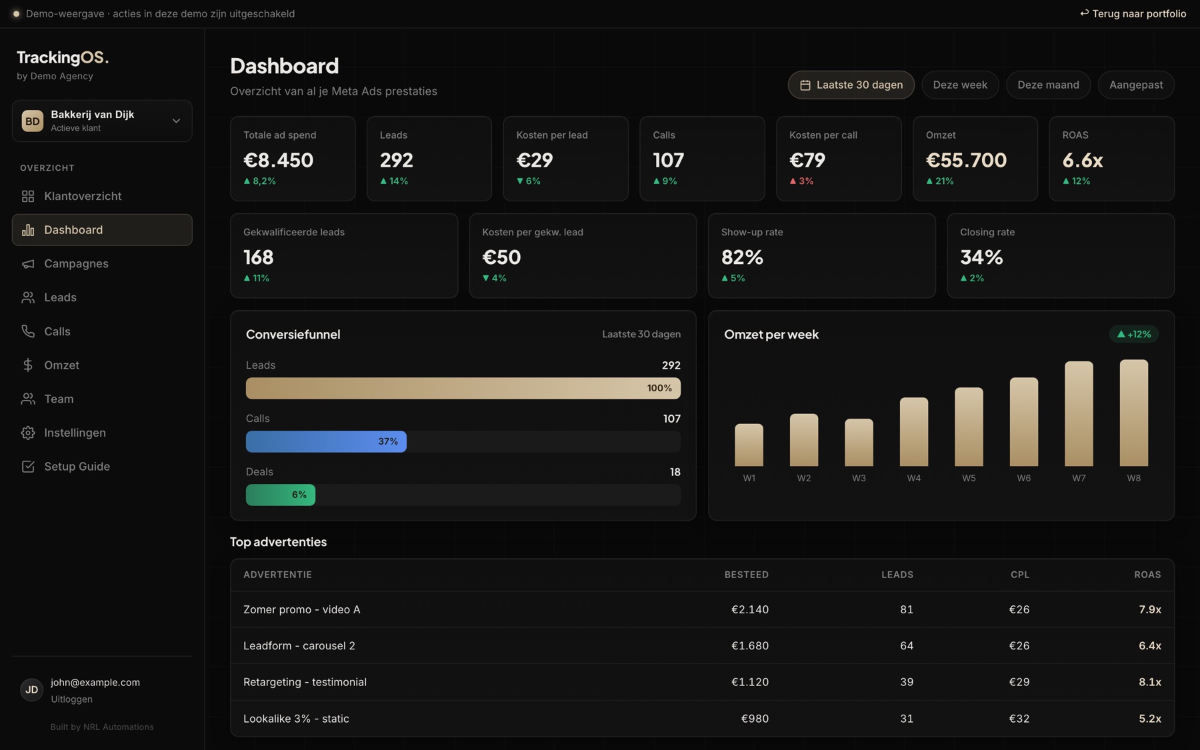Open the Show-up rate card

click(x=822, y=256)
